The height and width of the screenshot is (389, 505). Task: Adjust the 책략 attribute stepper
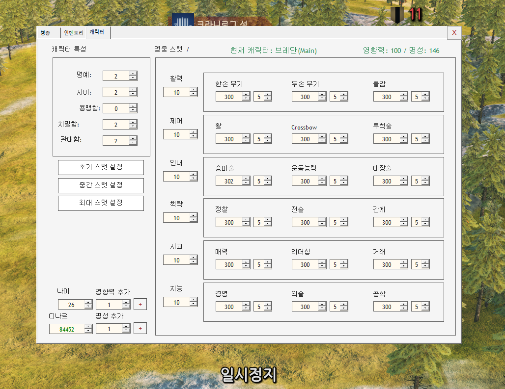pyautogui.click(x=193, y=218)
